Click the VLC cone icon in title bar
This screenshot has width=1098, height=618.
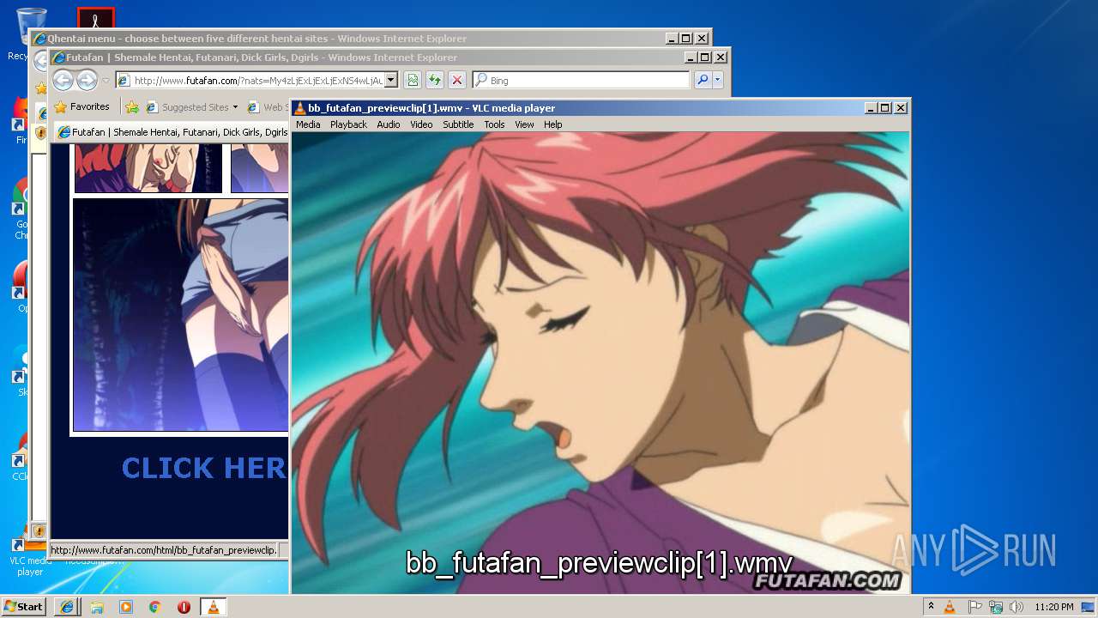point(300,107)
